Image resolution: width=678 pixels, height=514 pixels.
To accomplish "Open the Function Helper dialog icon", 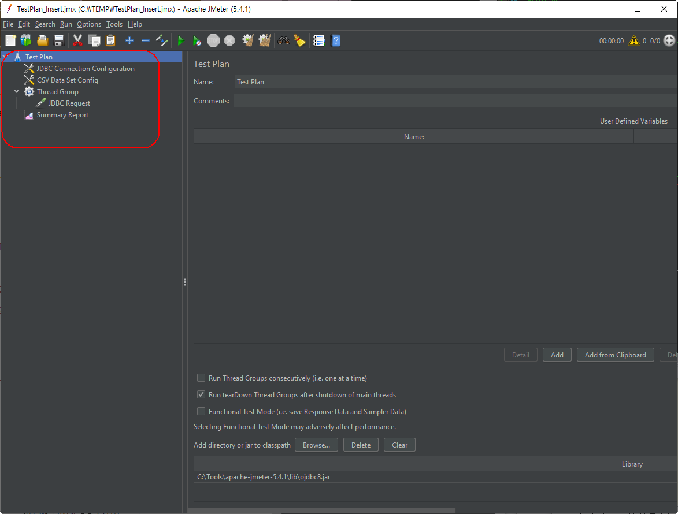I will coord(318,40).
